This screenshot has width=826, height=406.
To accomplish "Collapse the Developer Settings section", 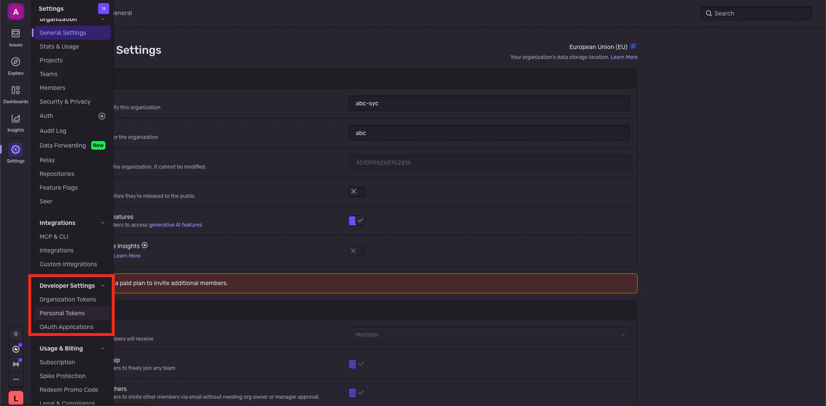I will (x=103, y=285).
